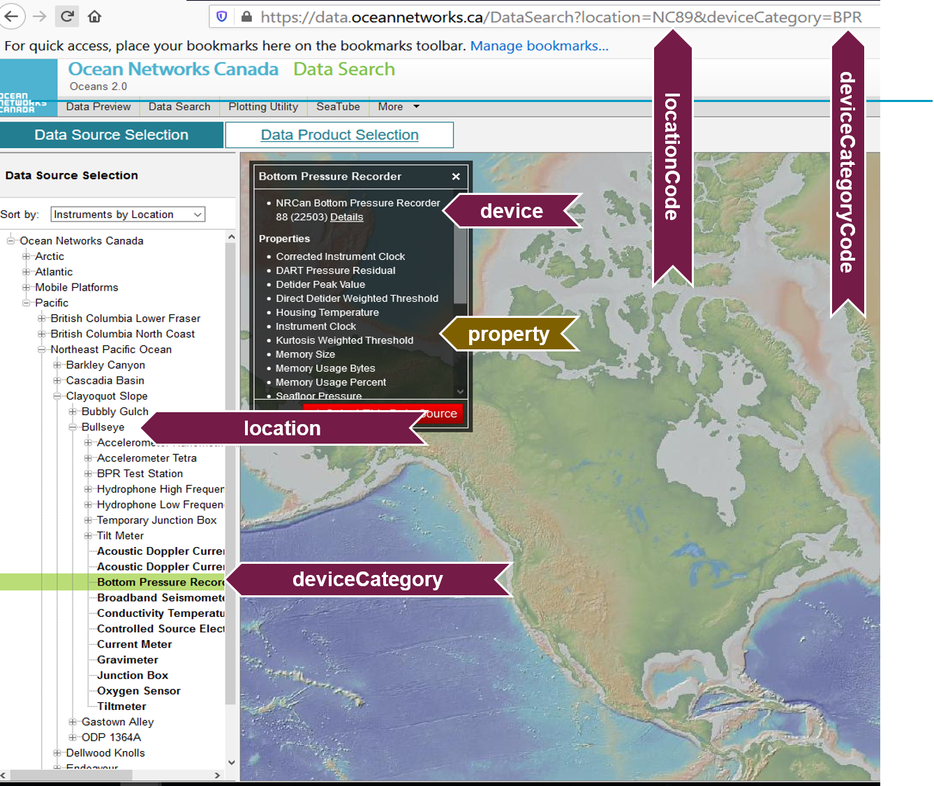Screen dimensions: 934x786
Task: Select Controlled Source Elect tree item
Action: pyautogui.click(x=161, y=629)
